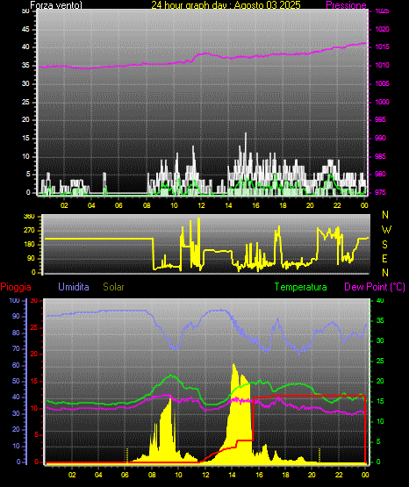Click the wind speed value 20
The width and height of the screenshot is (409, 487).
[x=25, y=120]
